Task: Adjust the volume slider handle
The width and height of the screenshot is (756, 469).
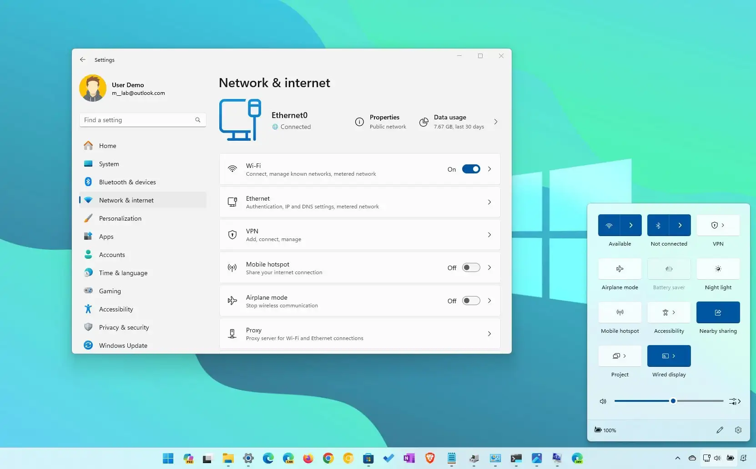Action: click(673, 401)
